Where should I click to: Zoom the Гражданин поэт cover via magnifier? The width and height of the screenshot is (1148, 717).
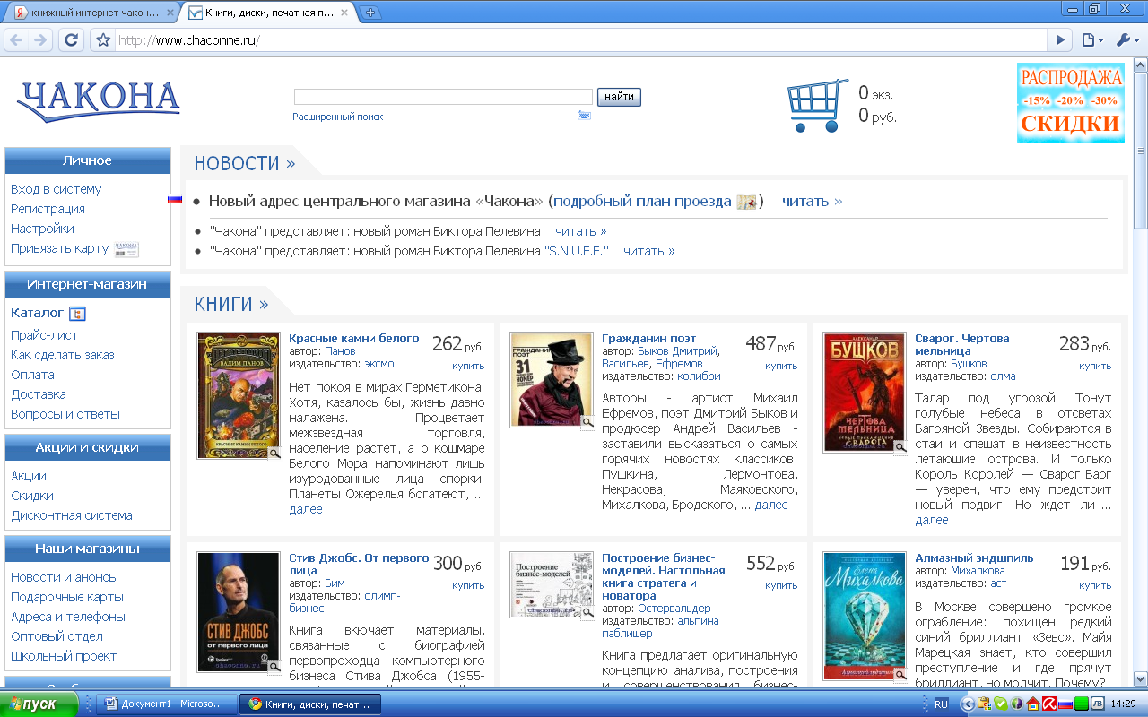588,422
